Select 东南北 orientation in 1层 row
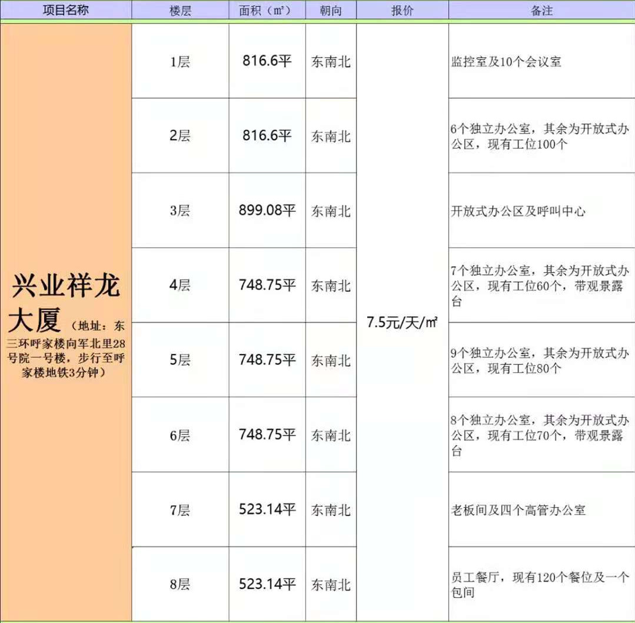This screenshot has height=623, width=635. [x=331, y=61]
